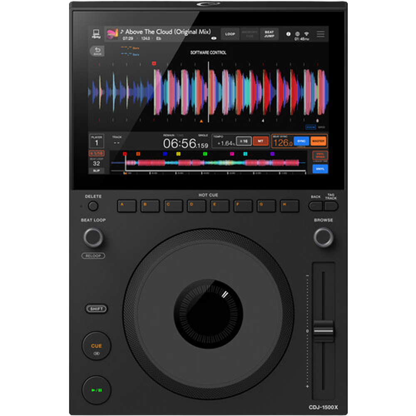This screenshot has height=416, width=416.
Task: Jump to orange cue B on the overview waveform
Action: pos(138,154)
